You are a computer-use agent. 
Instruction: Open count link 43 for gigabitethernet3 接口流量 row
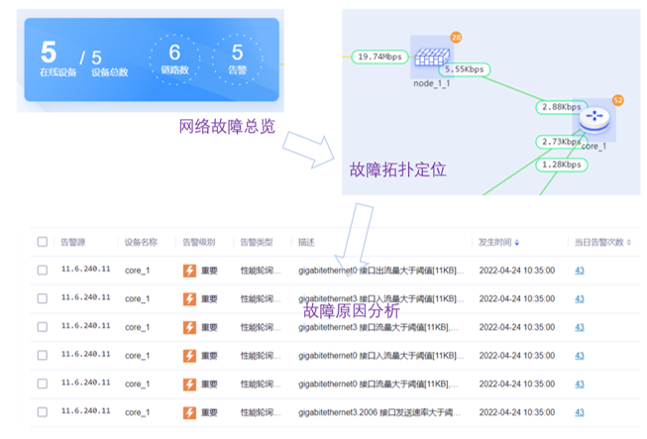[x=580, y=328]
